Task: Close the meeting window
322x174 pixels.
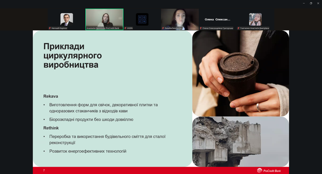Action: [x=318, y=3]
